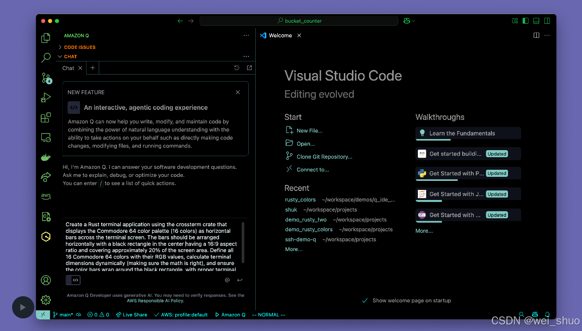Toggle the primary side bar
Viewport: 582px width, 331px height.
click(x=526, y=21)
